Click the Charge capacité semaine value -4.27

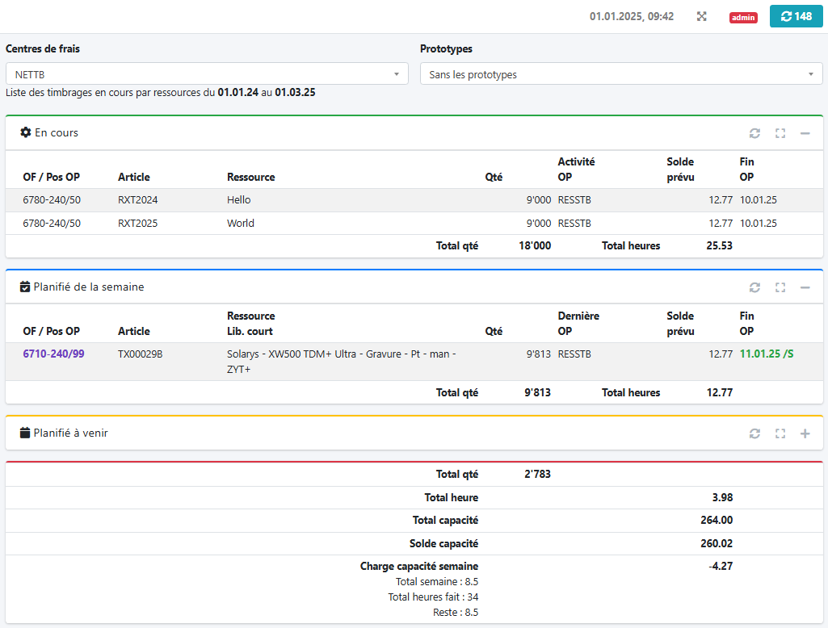(x=721, y=567)
